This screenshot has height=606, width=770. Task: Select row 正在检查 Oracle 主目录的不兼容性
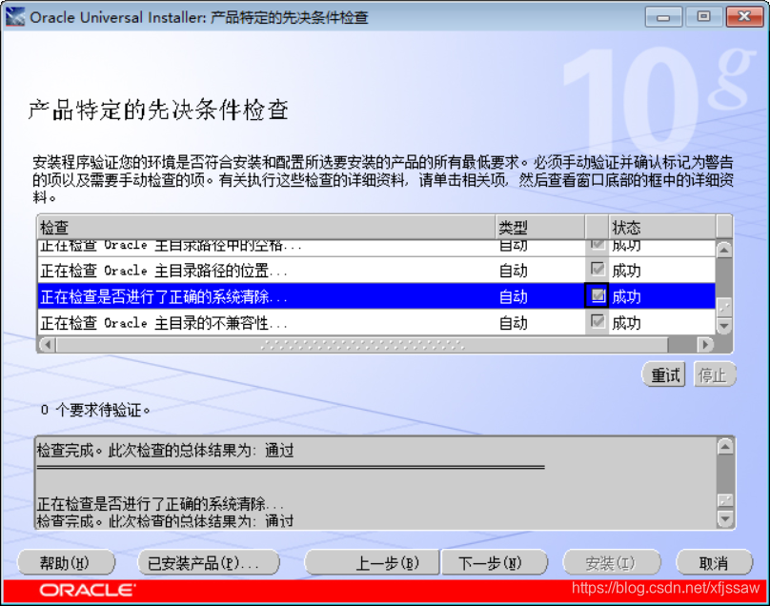click(x=376, y=323)
